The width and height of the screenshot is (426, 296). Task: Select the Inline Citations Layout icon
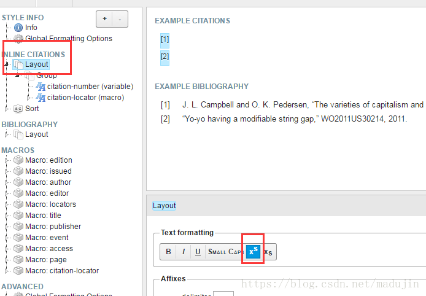pyautogui.click(x=18, y=64)
